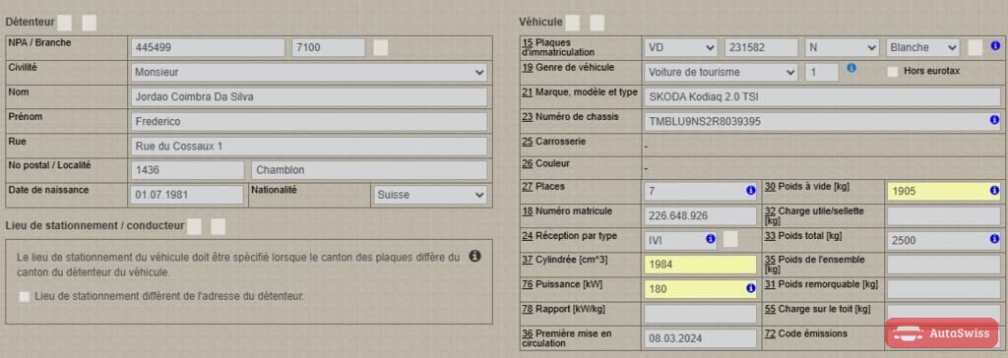Click the Rue field with Rue du Cossaux 1

coord(308,146)
